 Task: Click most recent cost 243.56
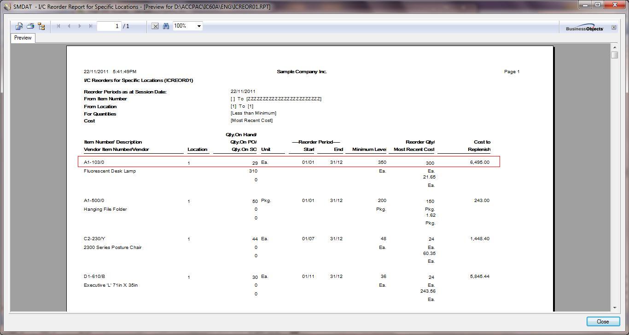[428, 291]
